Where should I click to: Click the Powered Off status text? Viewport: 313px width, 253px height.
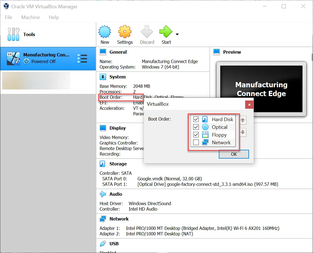[43, 61]
